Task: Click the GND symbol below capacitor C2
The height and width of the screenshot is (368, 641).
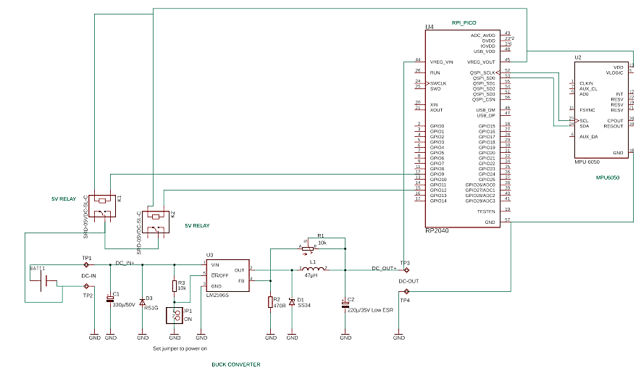Action: (x=345, y=338)
